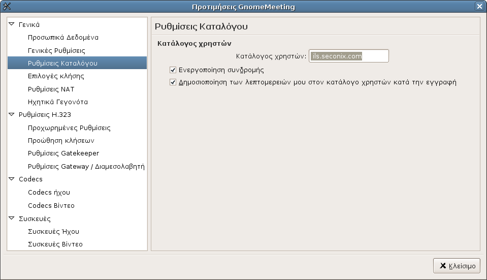Image resolution: width=487 pixels, height=280 pixels.
Task: Toggle the Δημοσιοποίηση των λεπτομερειών checkbox
Action: click(173, 82)
